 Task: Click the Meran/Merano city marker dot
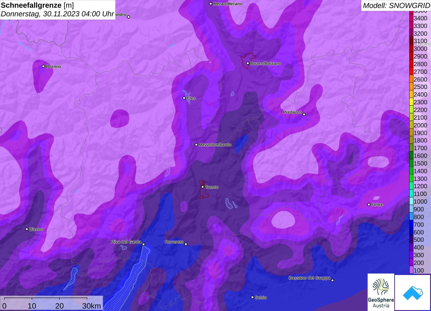(x=211, y=4)
